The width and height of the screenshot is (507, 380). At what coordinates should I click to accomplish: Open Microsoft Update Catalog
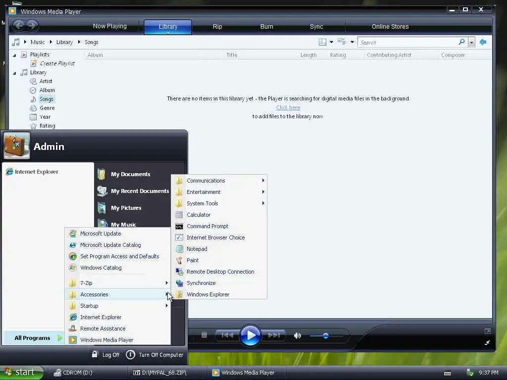point(118,244)
